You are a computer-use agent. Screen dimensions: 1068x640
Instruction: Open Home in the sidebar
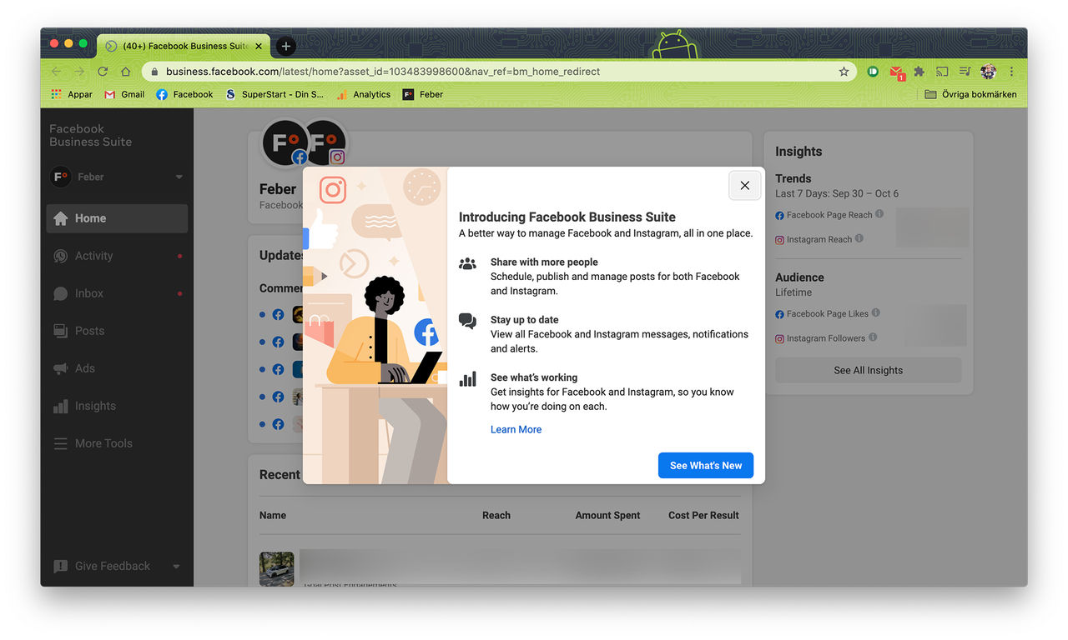pyautogui.click(x=117, y=218)
